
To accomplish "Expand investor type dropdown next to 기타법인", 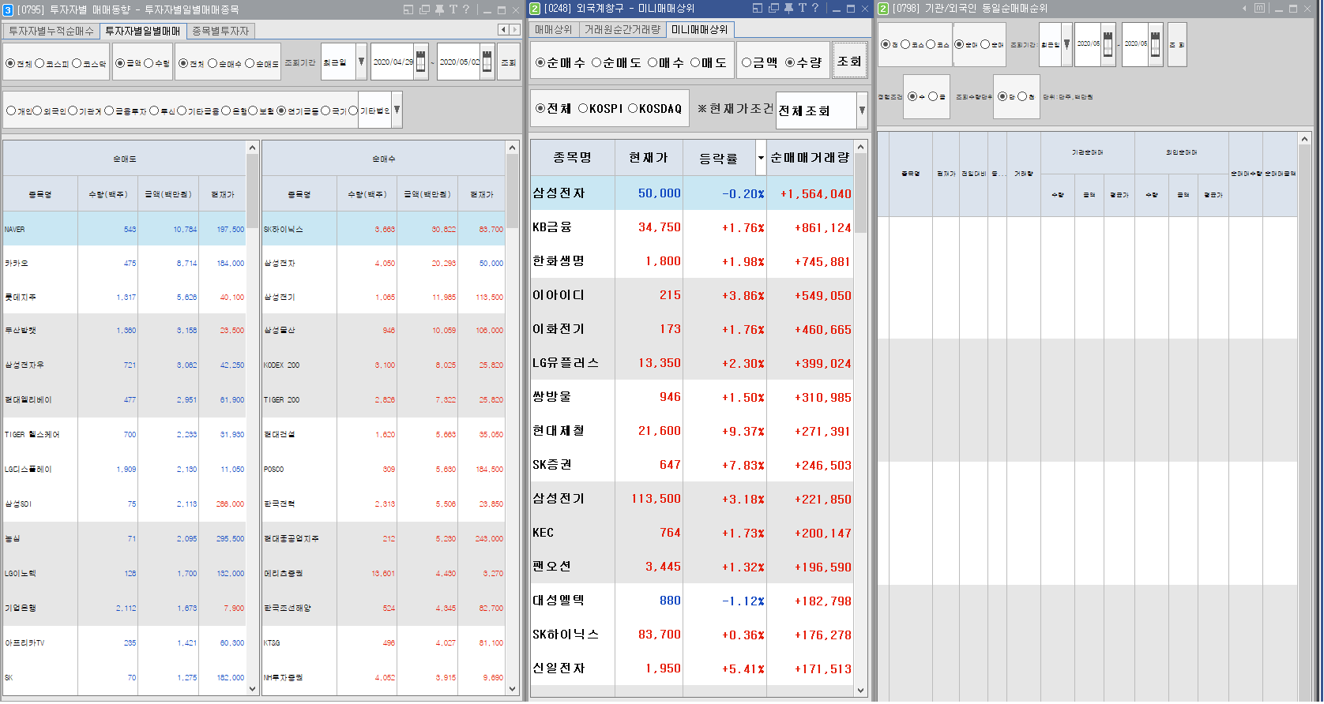I will click(397, 110).
